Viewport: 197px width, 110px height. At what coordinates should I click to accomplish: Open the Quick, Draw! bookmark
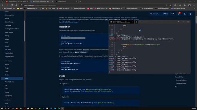click(x=50, y=9)
